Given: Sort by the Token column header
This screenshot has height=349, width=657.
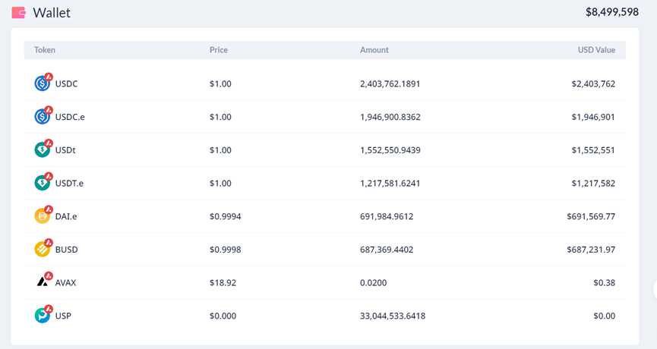Looking at the screenshot, I should click(x=45, y=50).
